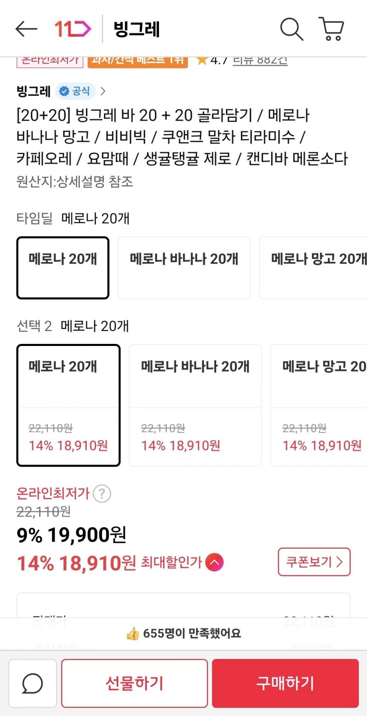Screen dimensions: 367x716
Task: Tap the online lowest price help icon
Action: click(102, 493)
